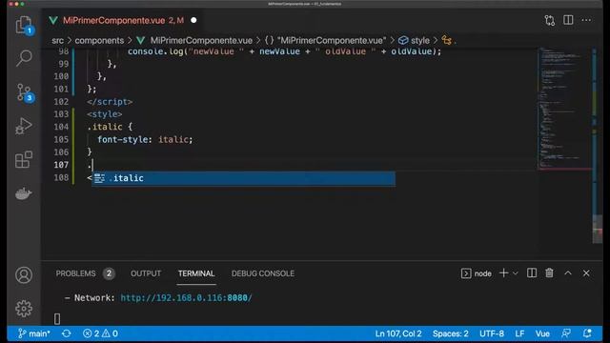Click the Synchronize Changes status icon
The image size is (610, 343).
pyautogui.click(x=67, y=333)
